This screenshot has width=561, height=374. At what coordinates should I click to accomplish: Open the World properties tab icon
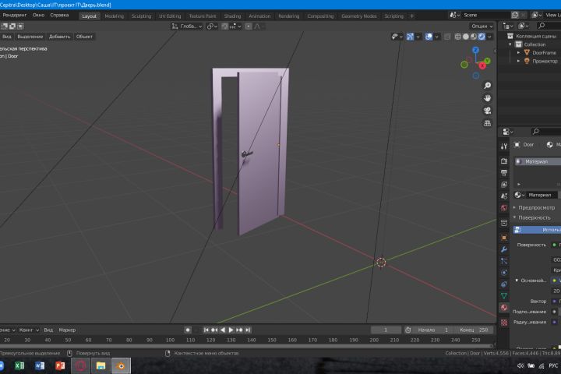click(x=504, y=208)
